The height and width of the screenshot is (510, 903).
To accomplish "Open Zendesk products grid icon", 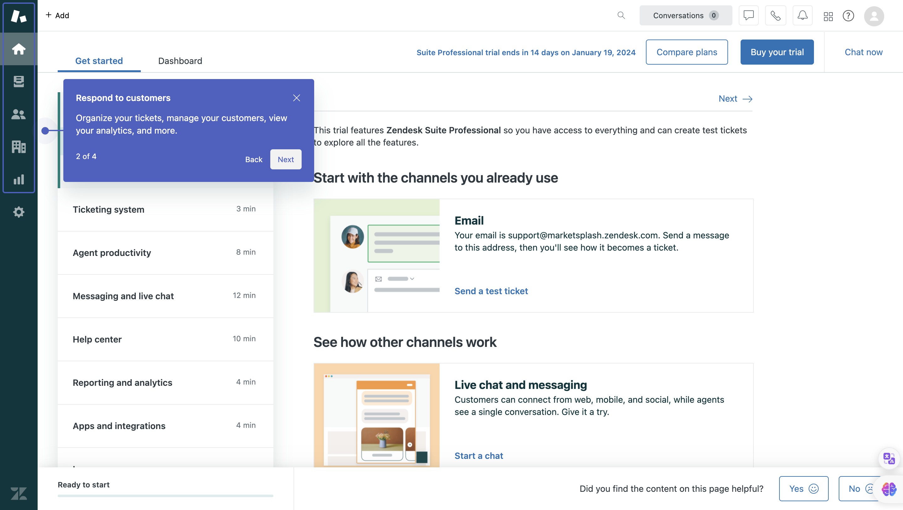I will [x=828, y=16].
